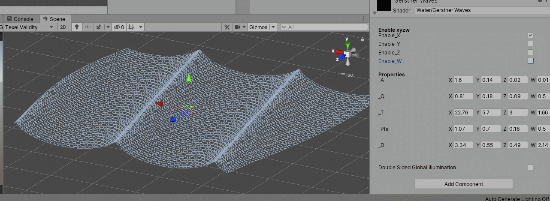This screenshot has width=550, height=201.
Task: Click the Add Component button
Action: click(464, 184)
